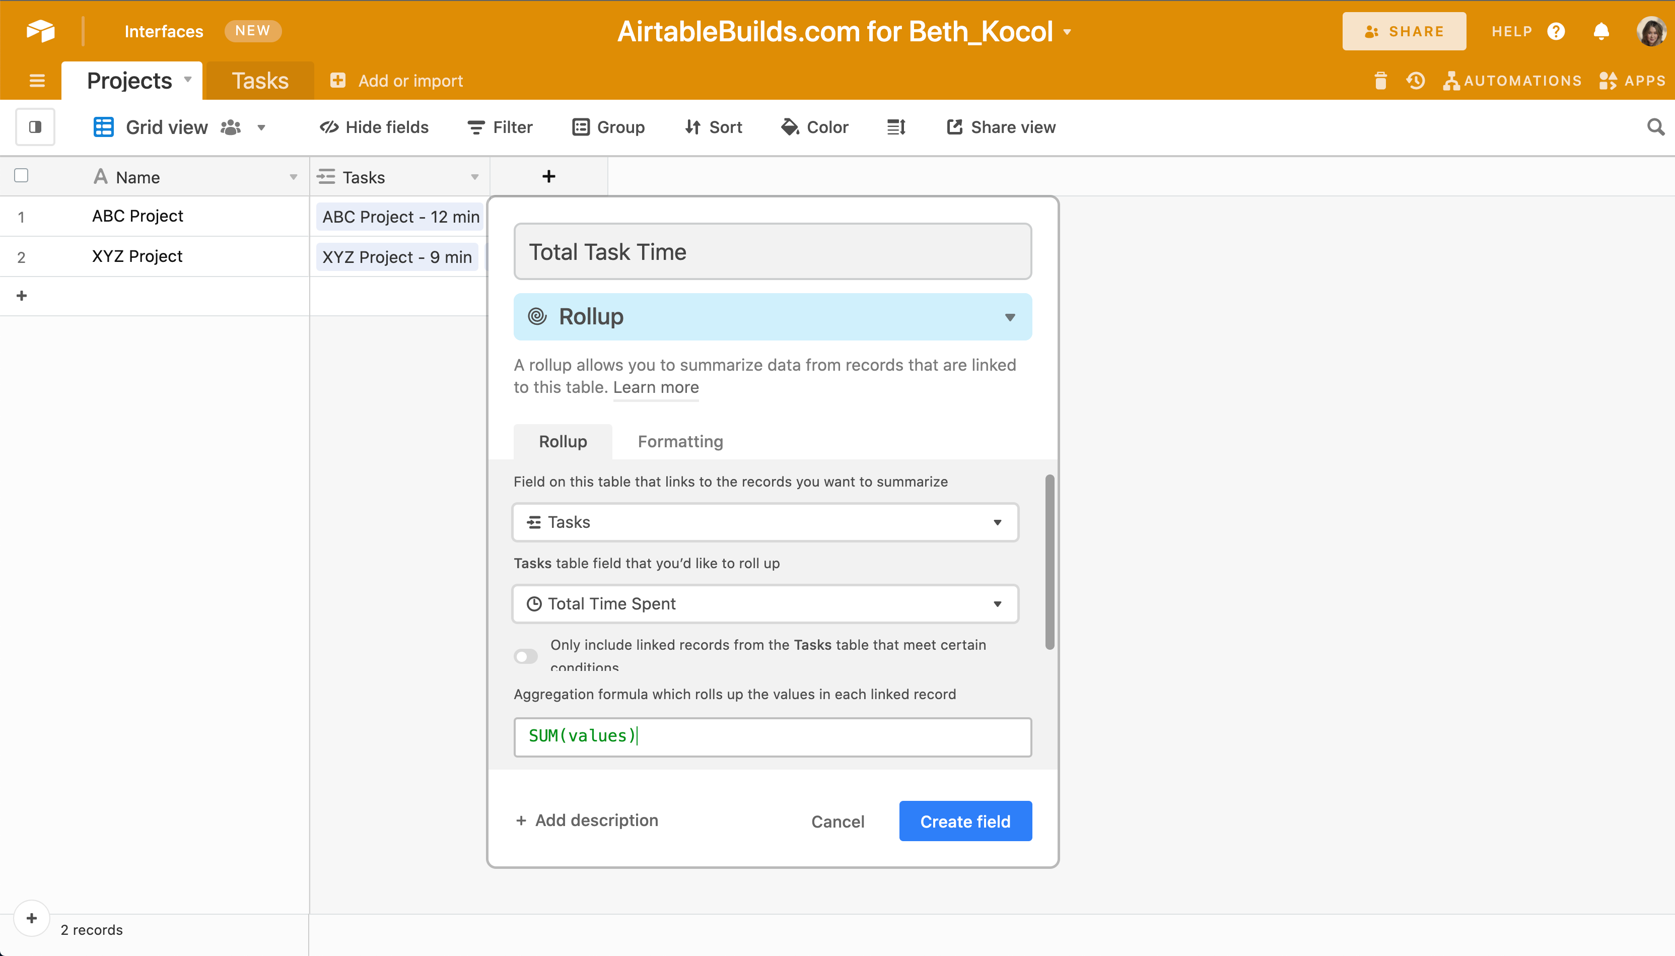Viewport: 1675px width, 956px height.
Task: Add a new row with the plus icon
Action: click(x=22, y=296)
